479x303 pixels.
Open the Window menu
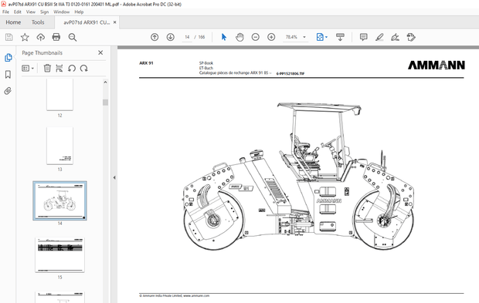(61, 12)
